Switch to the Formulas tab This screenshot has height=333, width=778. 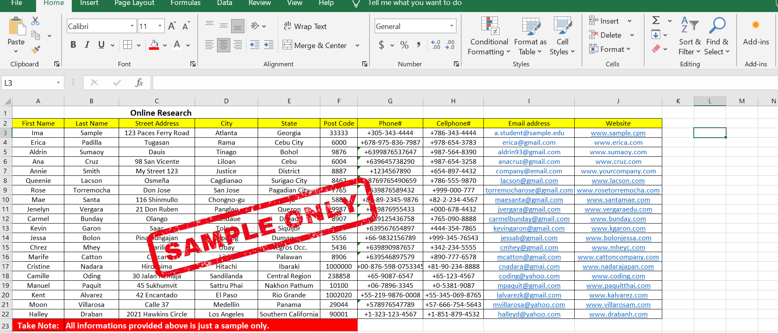point(185,3)
